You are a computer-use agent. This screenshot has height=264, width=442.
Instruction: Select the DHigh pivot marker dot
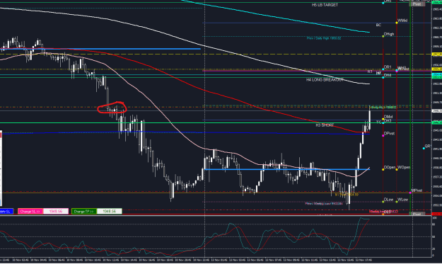coord(383,36)
